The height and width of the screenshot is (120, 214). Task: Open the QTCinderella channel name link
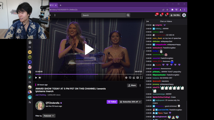[52, 103]
